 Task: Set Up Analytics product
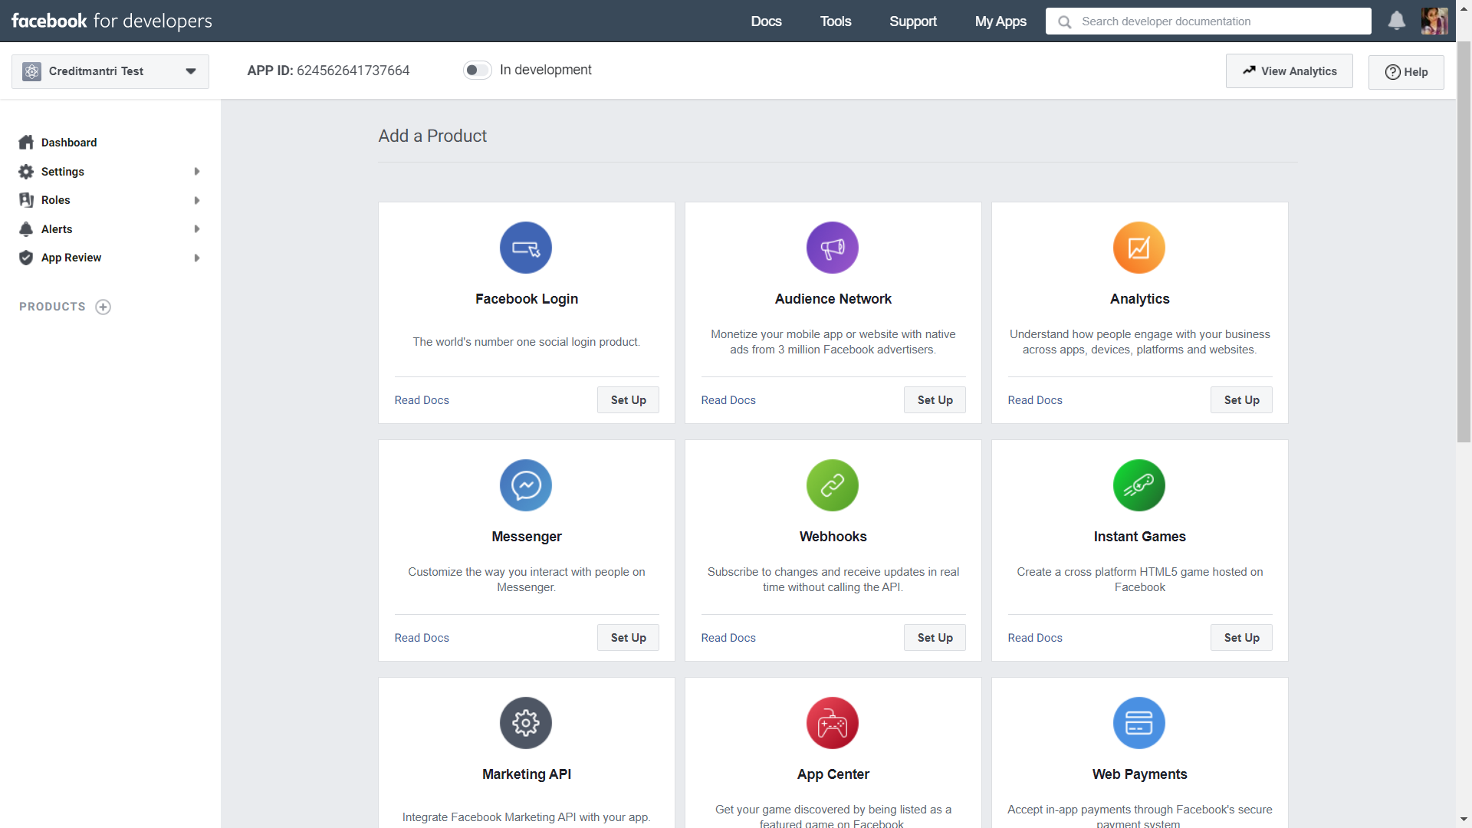[x=1241, y=400]
